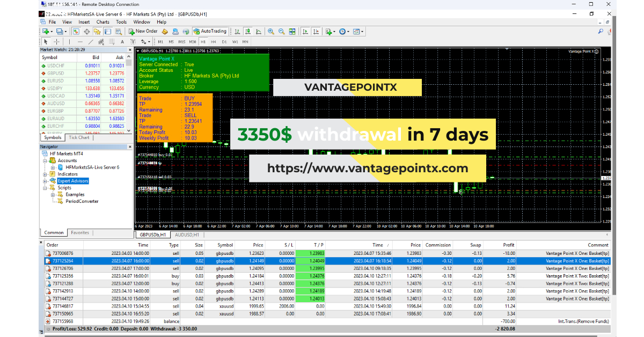Switch to the Tick Chart tab
This screenshot has width=644, height=337.
click(79, 137)
